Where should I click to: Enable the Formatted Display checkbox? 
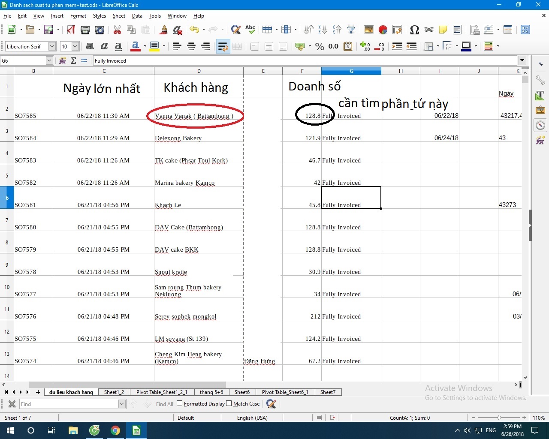point(180,403)
